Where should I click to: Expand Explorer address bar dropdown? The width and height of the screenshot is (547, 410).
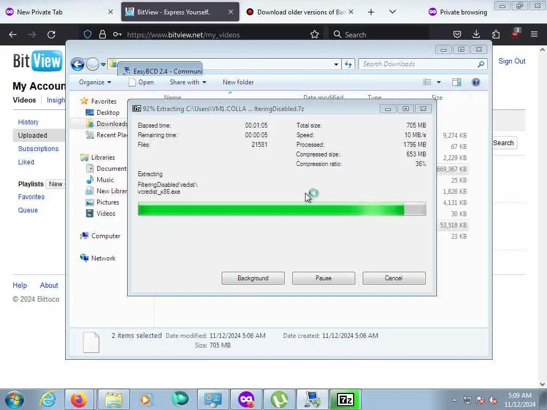tap(336, 64)
